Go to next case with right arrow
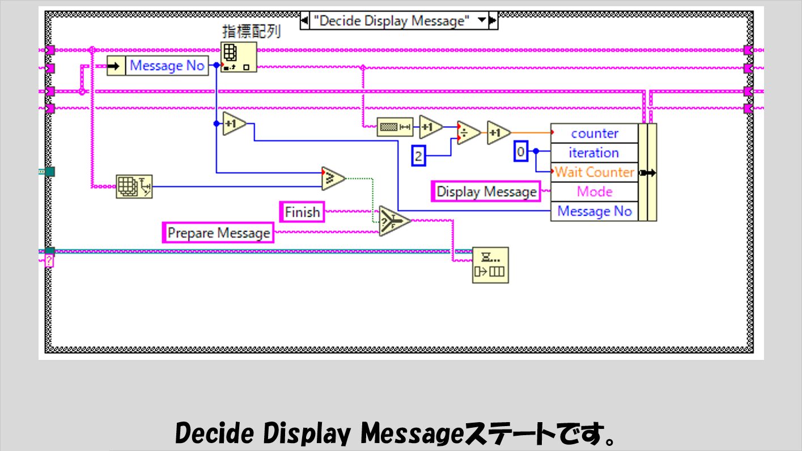Image resolution: width=802 pixels, height=451 pixels. [x=493, y=22]
